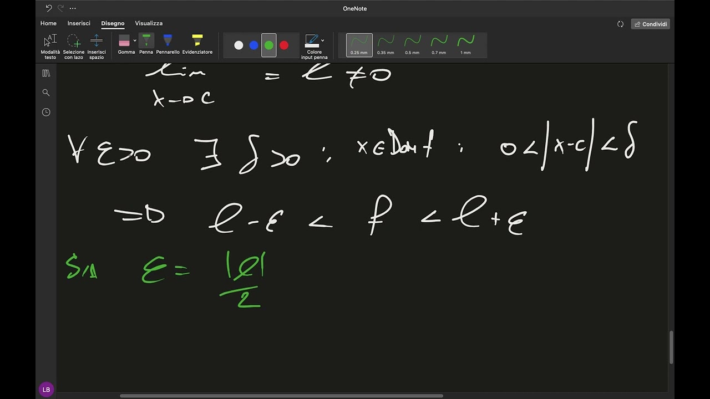Click the LB account avatar
Screen dimensions: 710x399
(46, 390)
